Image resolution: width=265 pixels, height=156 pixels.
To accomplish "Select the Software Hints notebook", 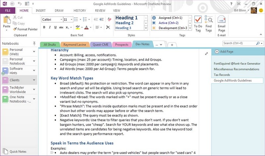I will (x=19, y=71).
